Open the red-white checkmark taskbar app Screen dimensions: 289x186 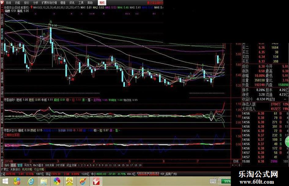point(96,181)
